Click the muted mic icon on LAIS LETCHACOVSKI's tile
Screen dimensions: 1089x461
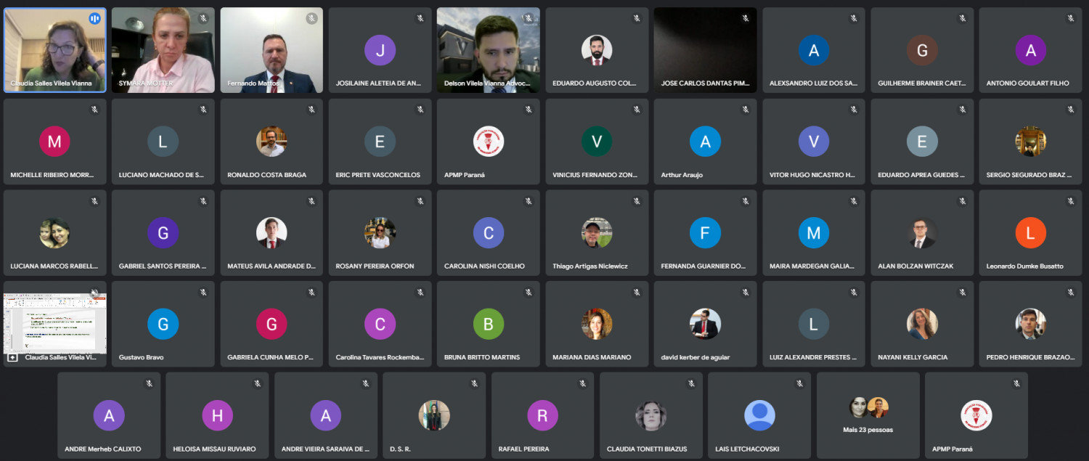pos(799,383)
